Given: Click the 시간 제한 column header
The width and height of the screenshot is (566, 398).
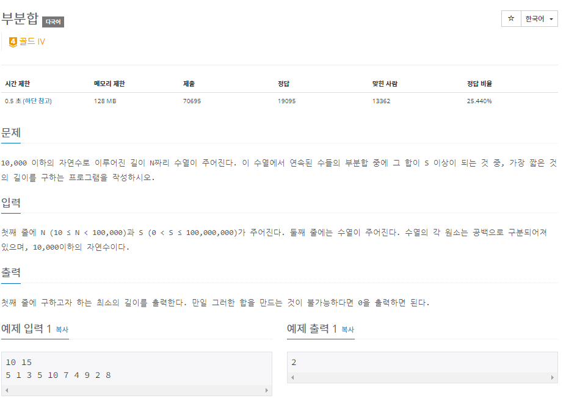Looking at the screenshot, I should (x=17, y=84).
